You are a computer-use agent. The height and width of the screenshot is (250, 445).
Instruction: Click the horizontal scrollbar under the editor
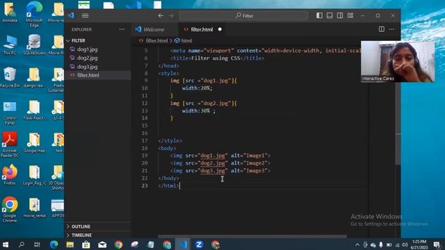tap(252, 236)
